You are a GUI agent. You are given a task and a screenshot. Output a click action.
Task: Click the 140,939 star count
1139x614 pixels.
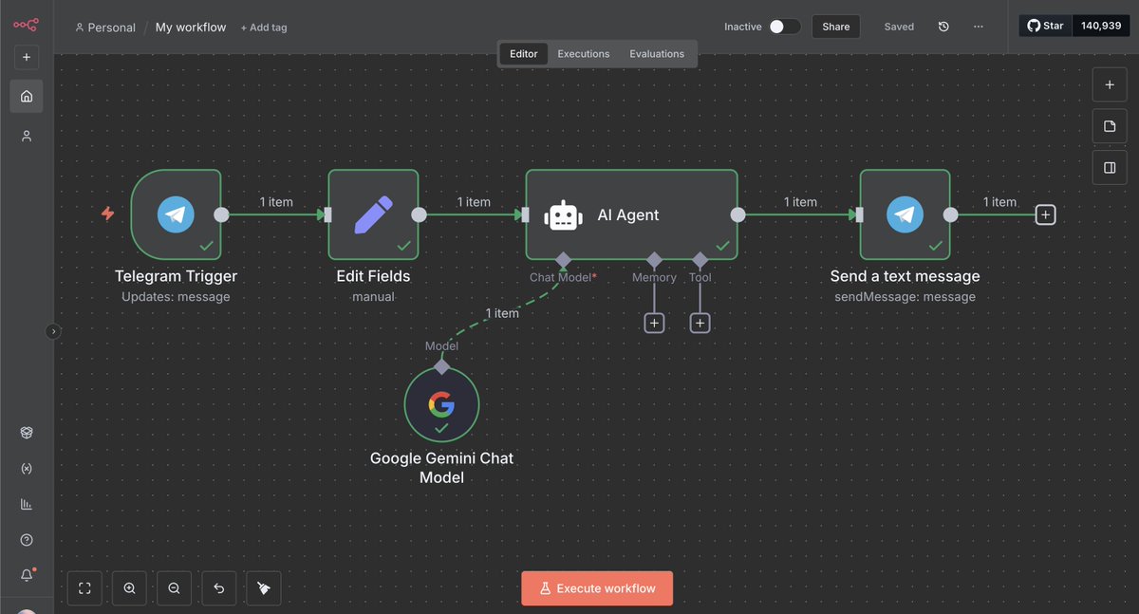pos(1100,27)
